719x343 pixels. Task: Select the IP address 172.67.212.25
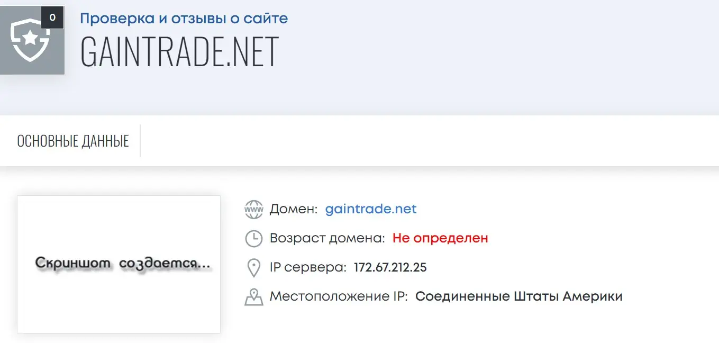tap(390, 267)
